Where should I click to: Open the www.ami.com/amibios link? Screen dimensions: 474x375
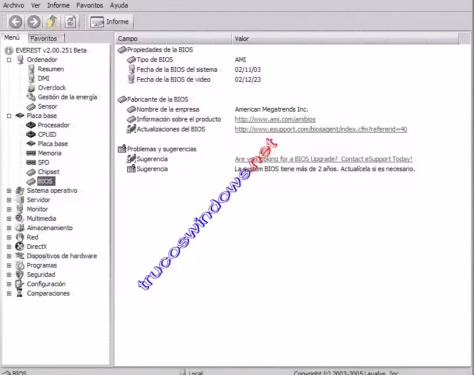point(275,120)
